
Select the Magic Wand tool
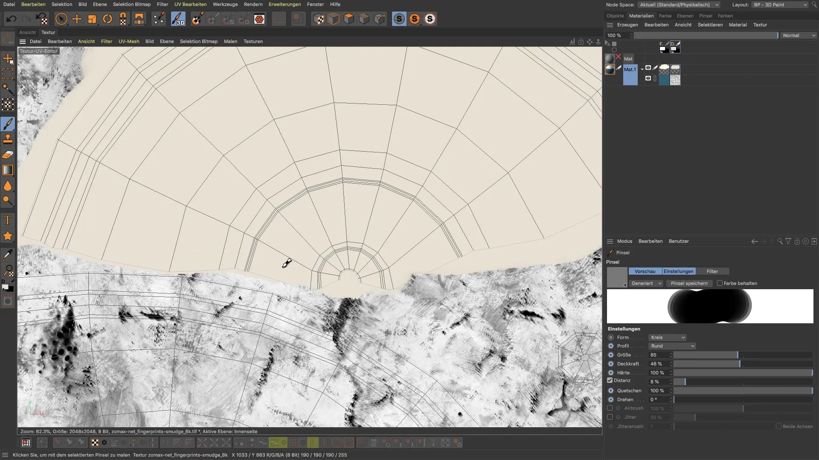point(8,89)
